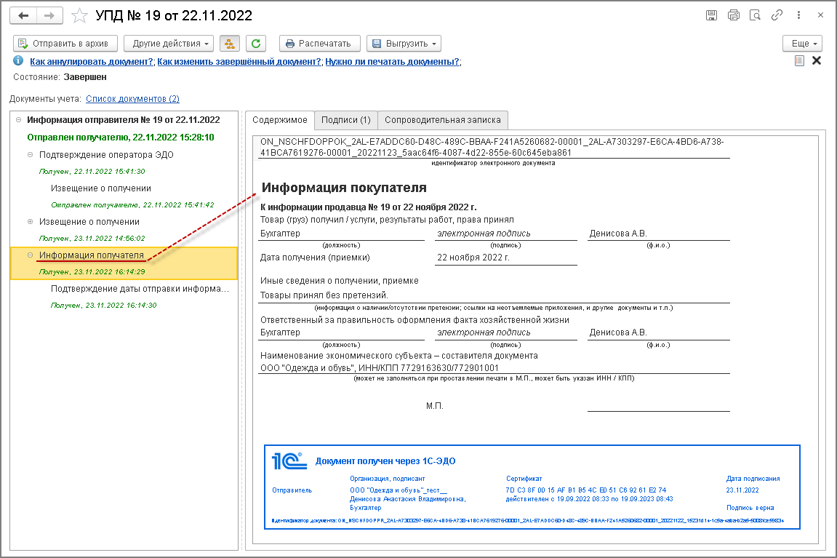Click 'Документ получен через 1С-ЭДО' stamp title
Viewport: 837px width, 558px height.
click(x=385, y=461)
